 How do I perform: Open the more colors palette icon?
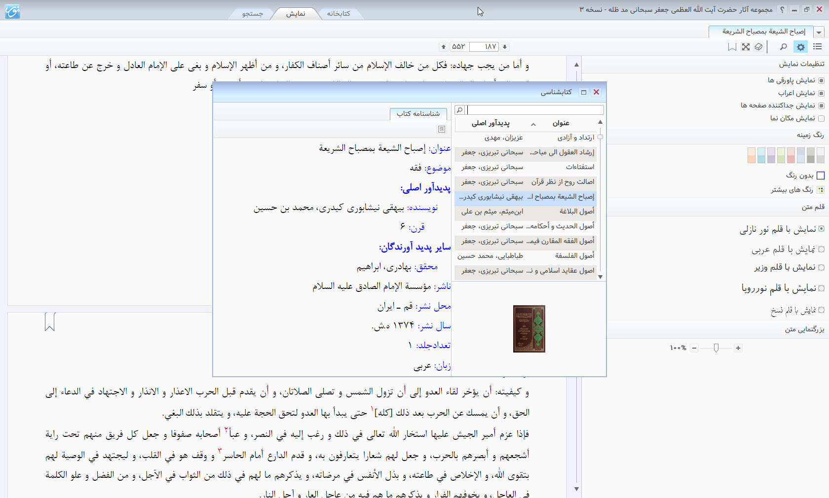click(821, 190)
